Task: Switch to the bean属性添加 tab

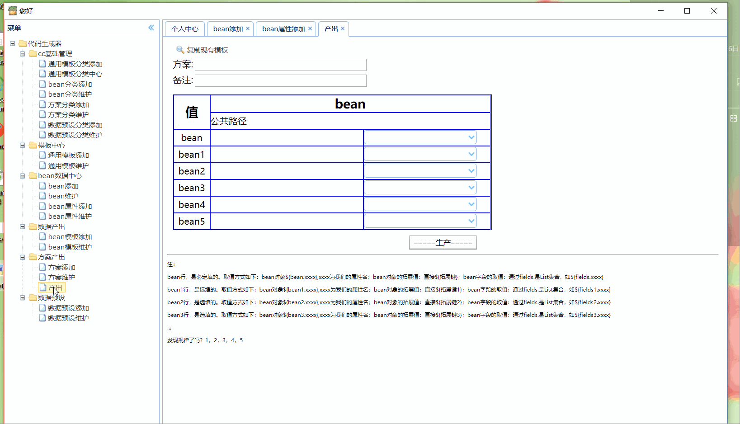Action: pos(283,28)
